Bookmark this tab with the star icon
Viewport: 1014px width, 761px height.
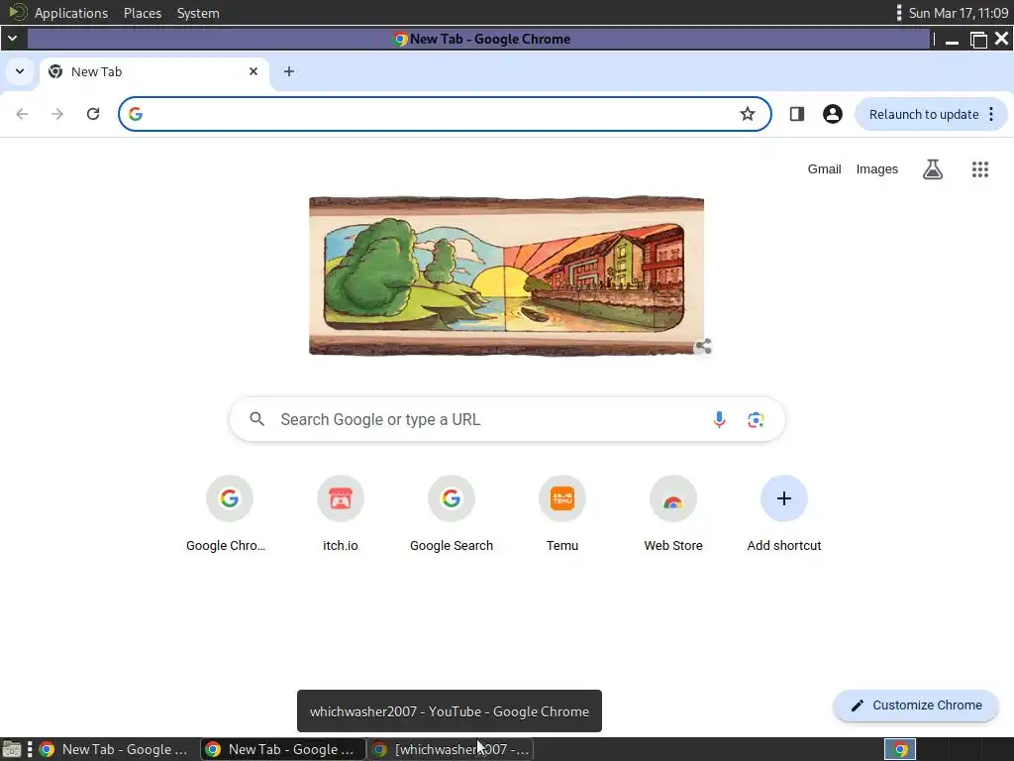coord(748,114)
